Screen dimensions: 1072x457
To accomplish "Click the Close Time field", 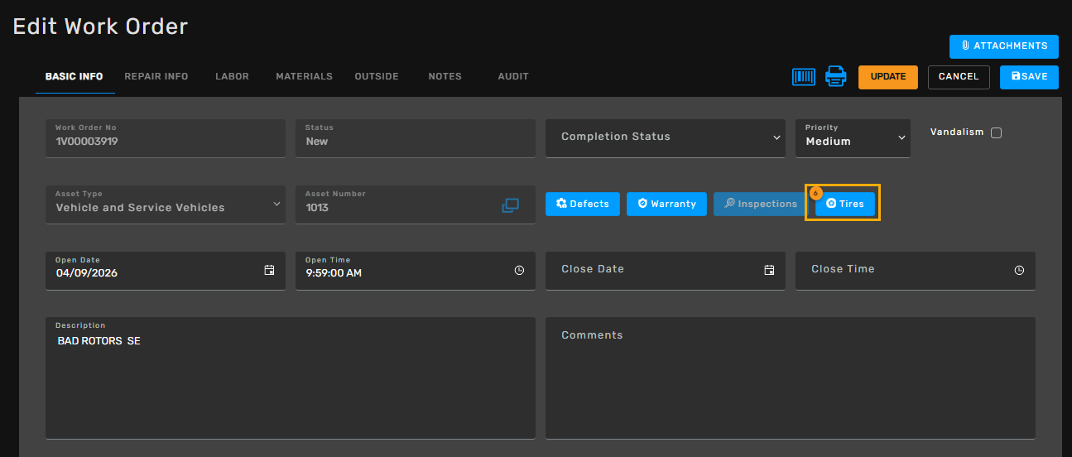I will pyautogui.click(x=916, y=271).
